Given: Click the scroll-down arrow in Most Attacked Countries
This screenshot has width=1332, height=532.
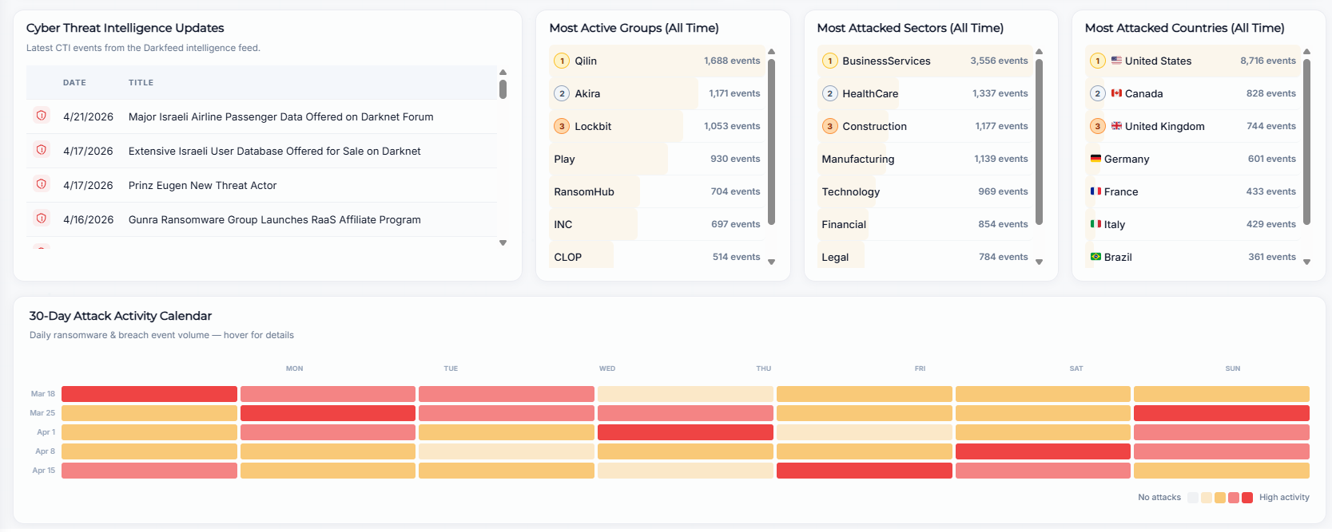Looking at the screenshot, I should tap(1306, 262).
